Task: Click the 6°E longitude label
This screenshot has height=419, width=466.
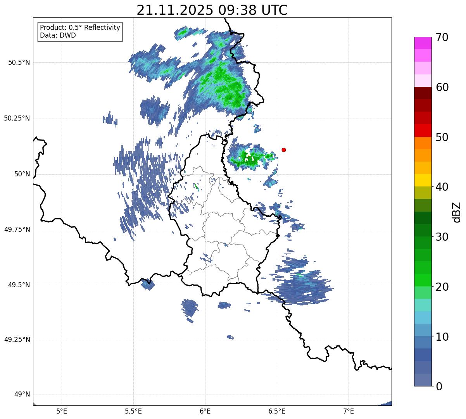Action: 205,411
